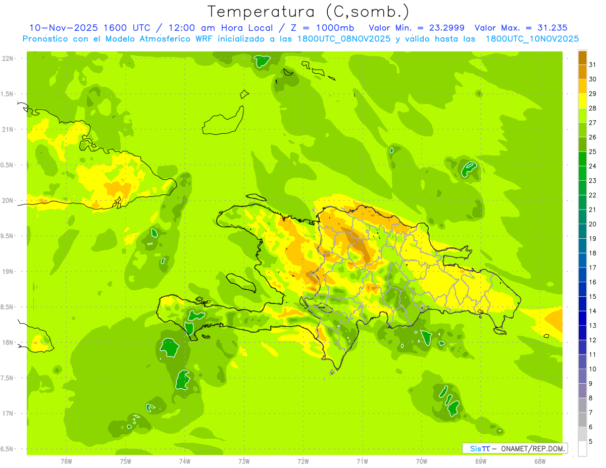
Task: Click the '1800UTC_10NOV2025' valid-until time
Action: pyautogui.click(x=532, y=39)
